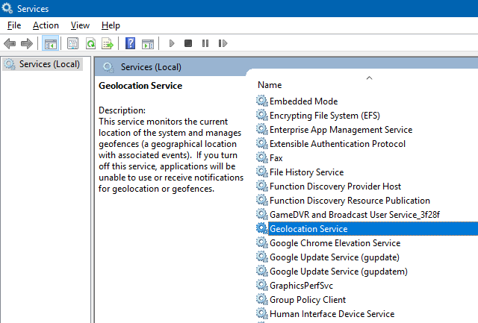Click the Group Policy Client gear icon
This screenshot has width=478, height=323.
point(261,300)
